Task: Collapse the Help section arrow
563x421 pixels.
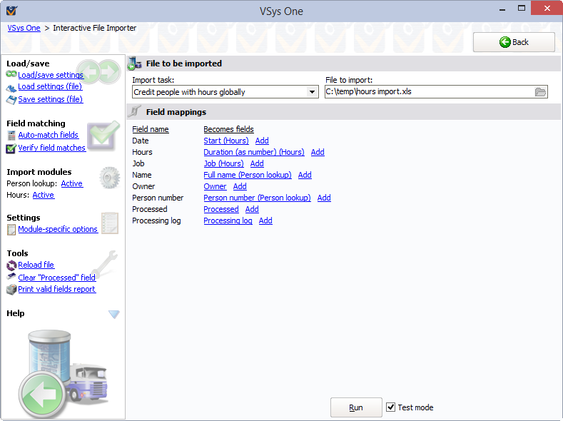Action: point(113,314)
